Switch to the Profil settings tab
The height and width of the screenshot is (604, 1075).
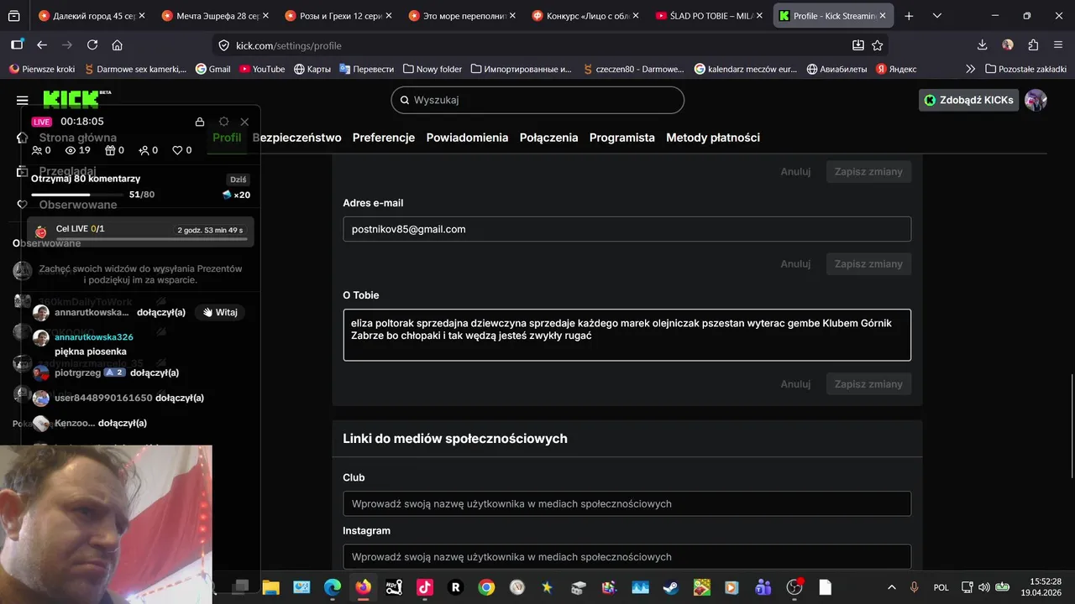[227, 138]
